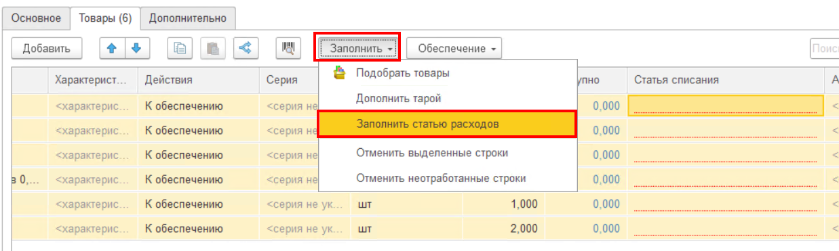Move row down with the down-arrow icon
Viewport: 839px width, 251px height.
pos(137,48)
